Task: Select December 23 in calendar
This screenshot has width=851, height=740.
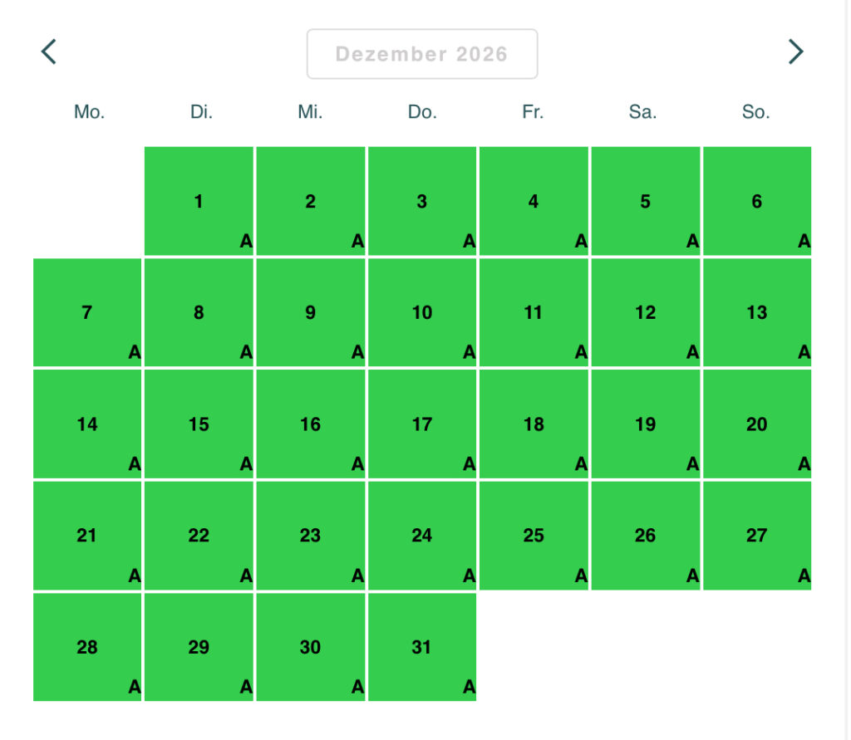Action: 310,535
